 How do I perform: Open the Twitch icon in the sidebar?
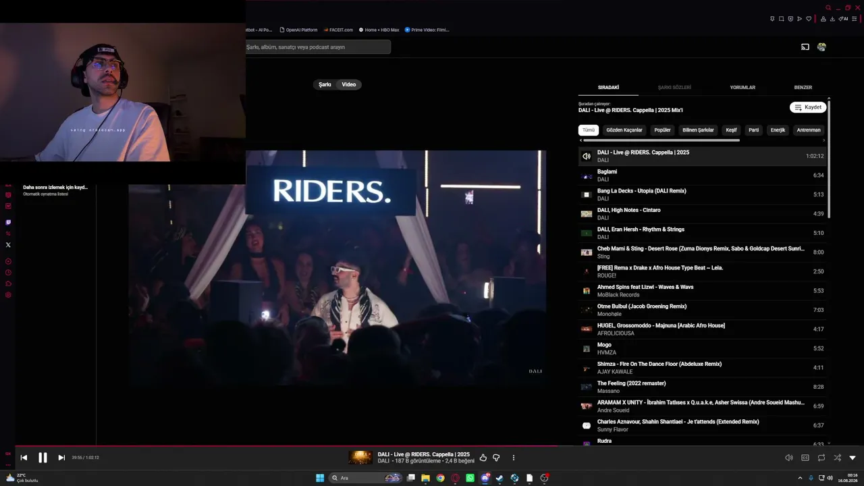8,222
